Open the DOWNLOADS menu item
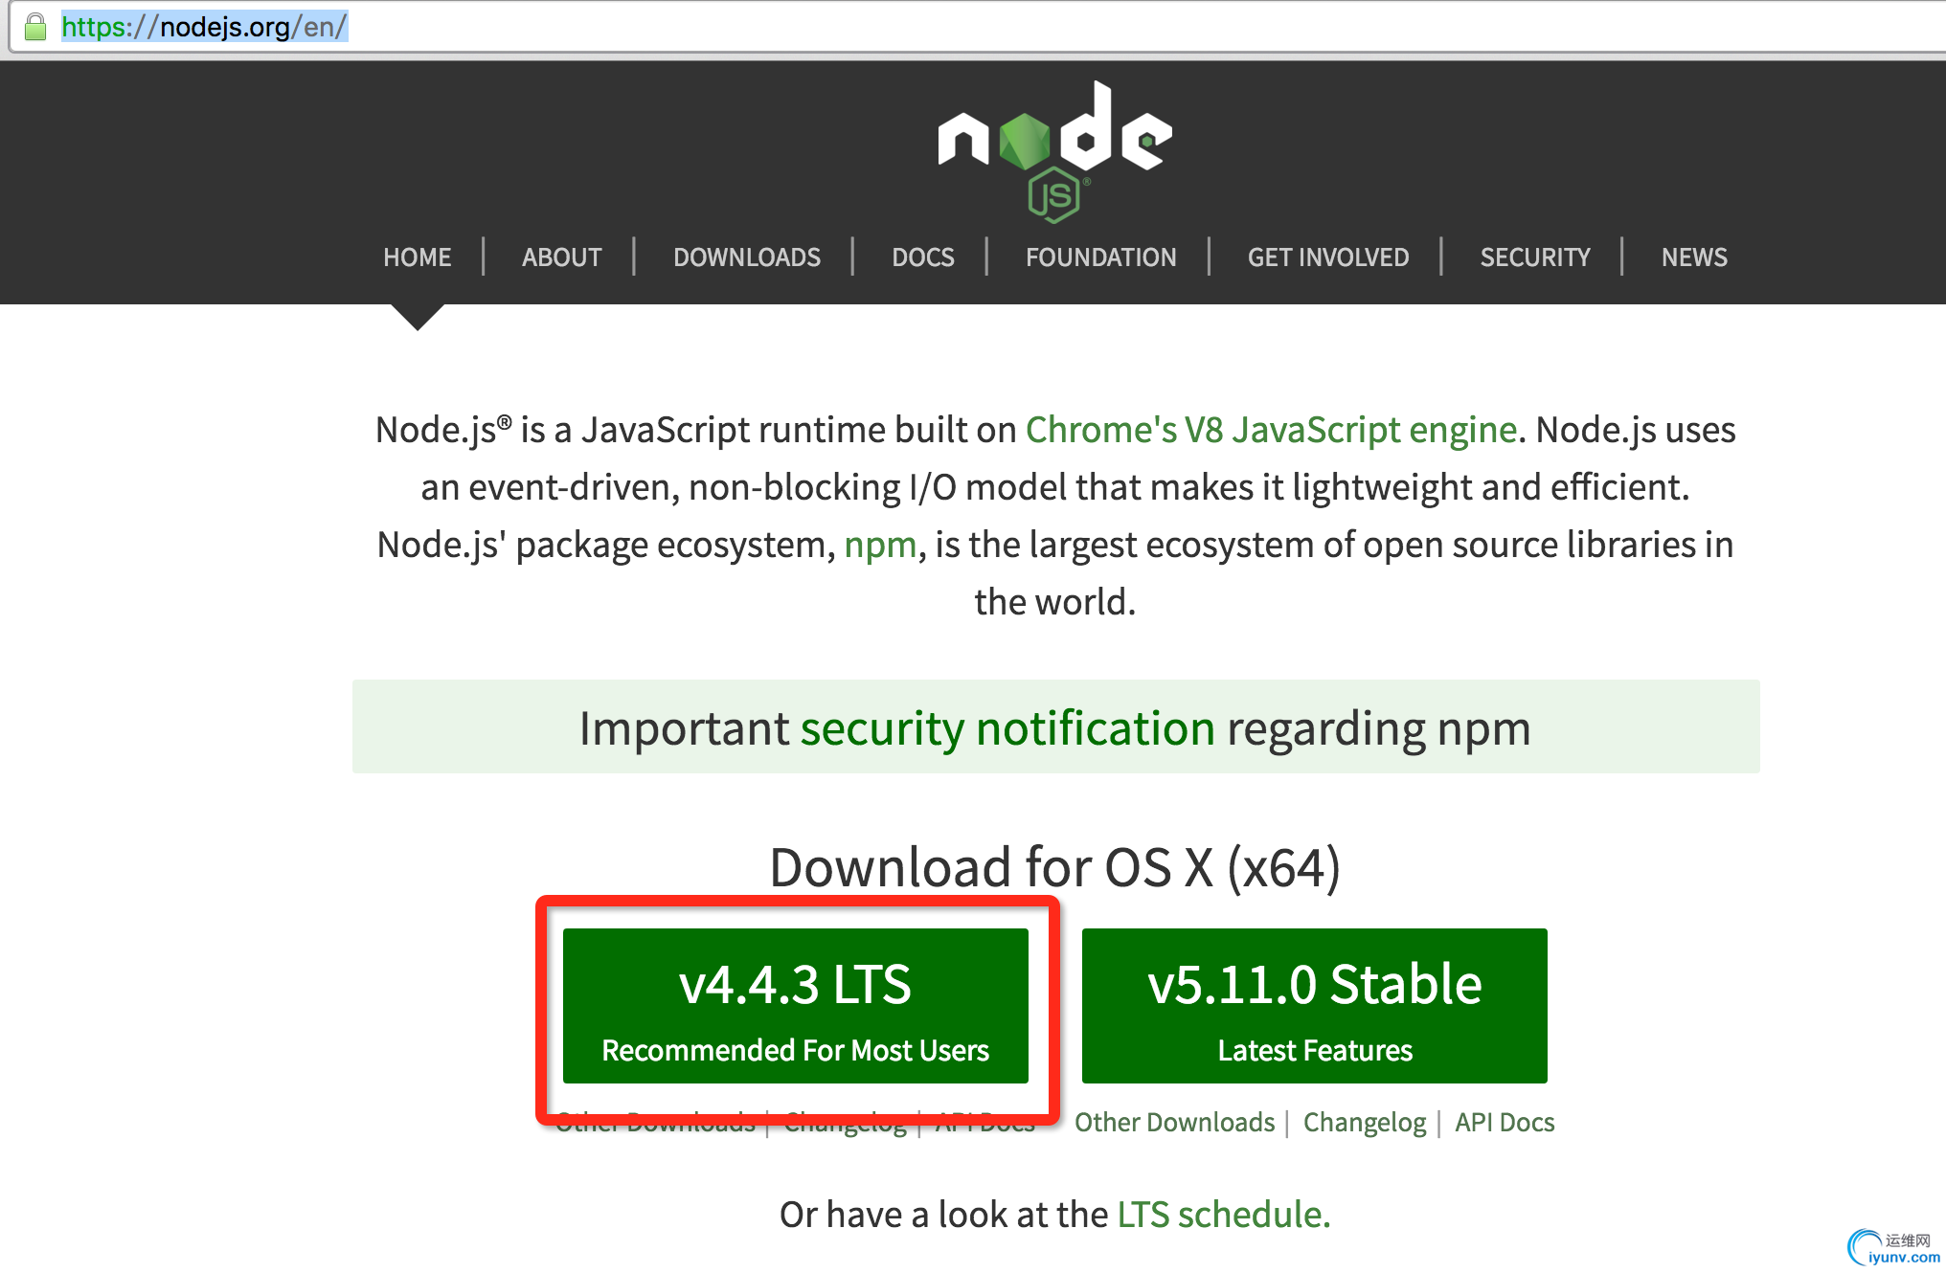1946x1273 pixels. point(746,257)
